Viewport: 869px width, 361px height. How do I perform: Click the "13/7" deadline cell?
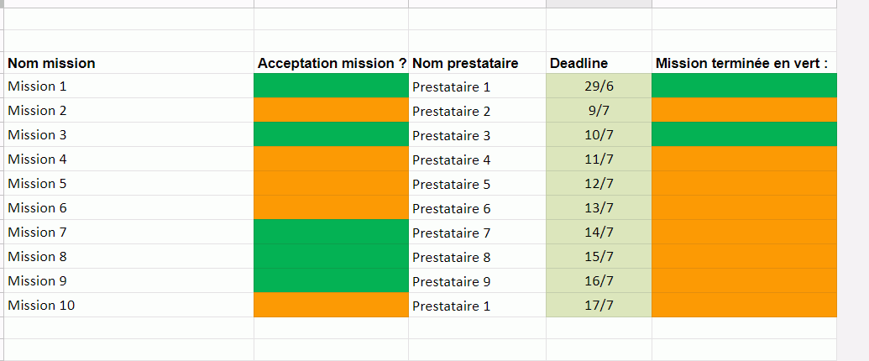(599, 208)
